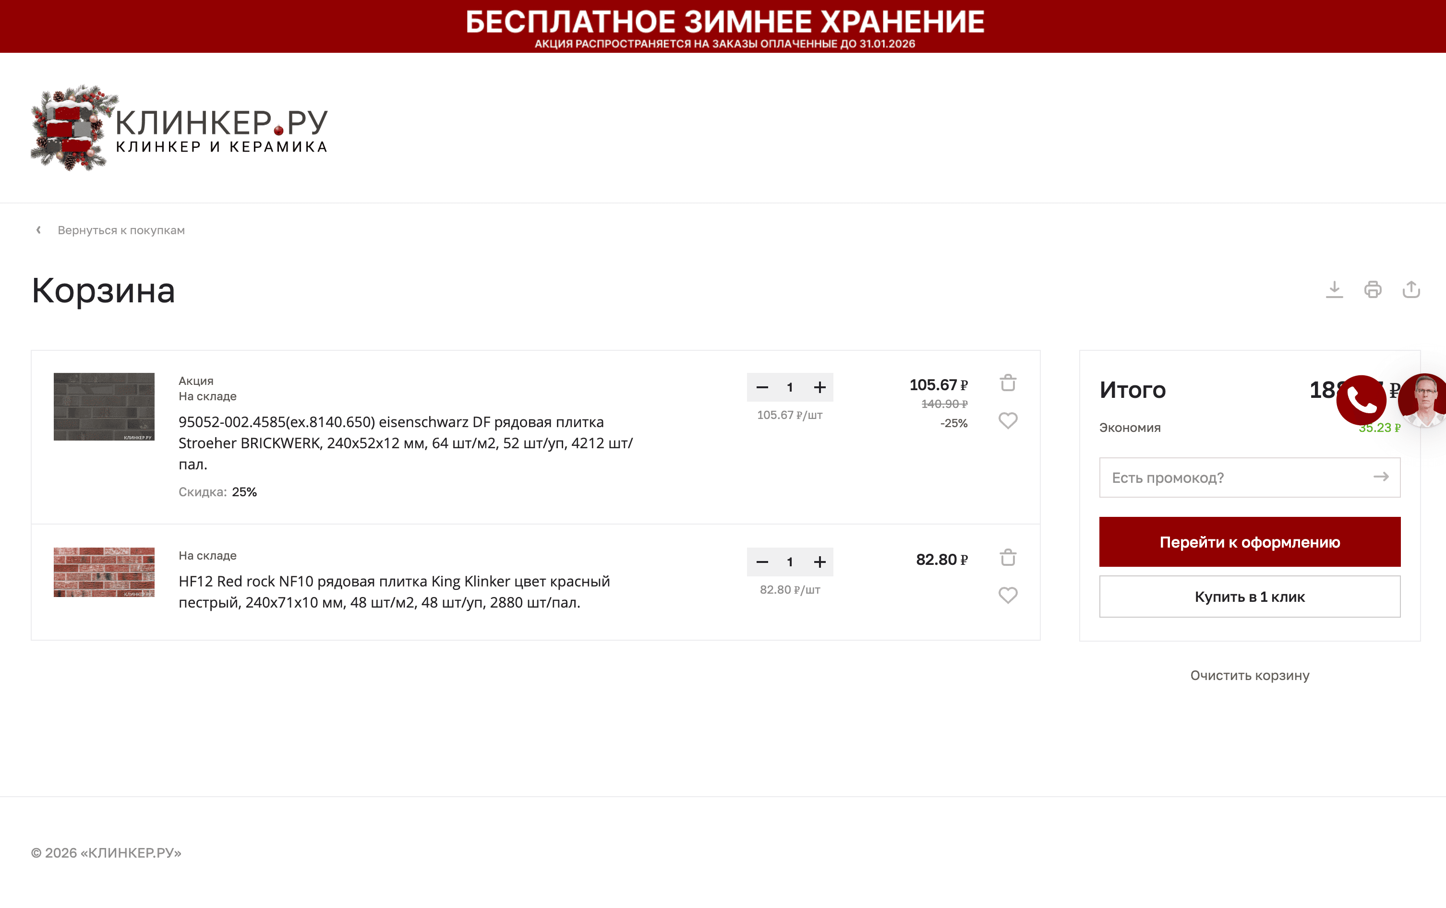Click the back chevron to return shopping
This screenshot has width=1446, height=908.
(39, 230)
